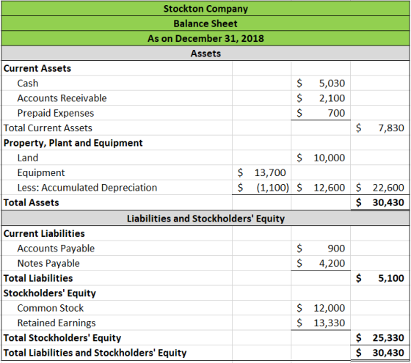The height and width of the screenshot is (363, 411).
Task: Click the Retained Earnings value 13,330
Action: (330, 323)
